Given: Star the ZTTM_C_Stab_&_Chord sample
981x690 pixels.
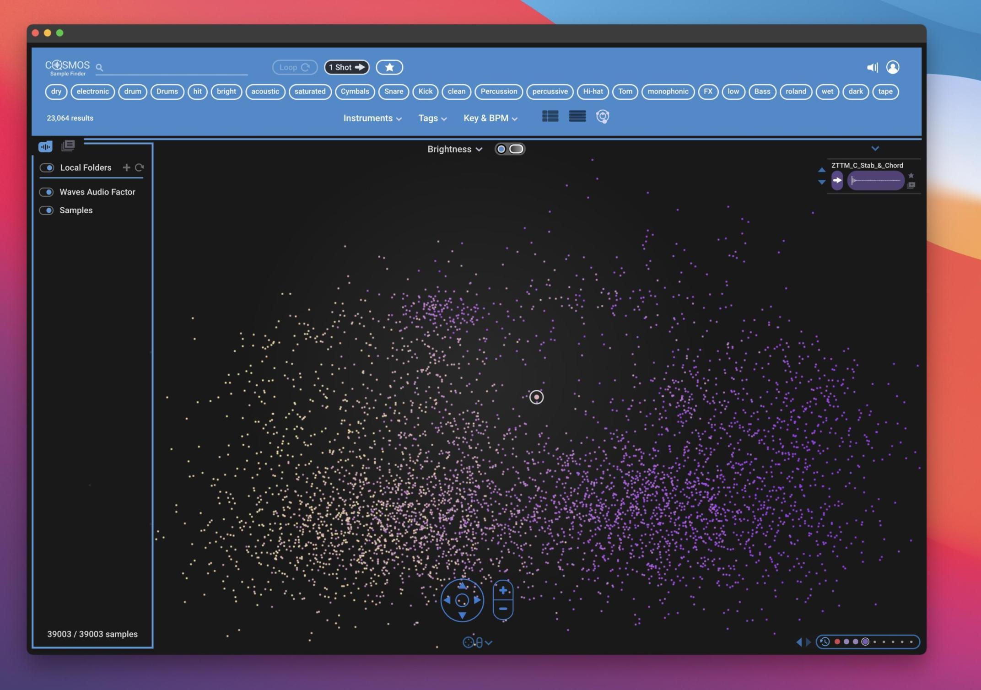Looking at the screenshot, I should point(911,175).
